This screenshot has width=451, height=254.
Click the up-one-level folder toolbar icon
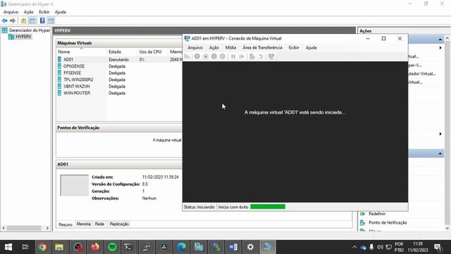coord(23,20)
